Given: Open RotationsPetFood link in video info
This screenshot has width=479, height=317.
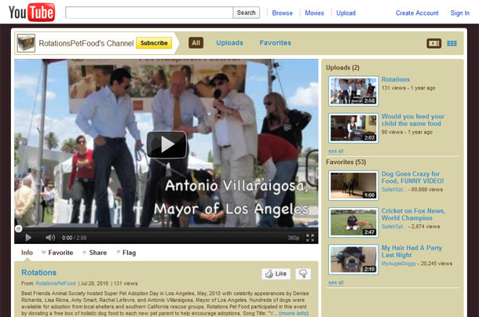Looking at the screenshot, I should point(56,283).
